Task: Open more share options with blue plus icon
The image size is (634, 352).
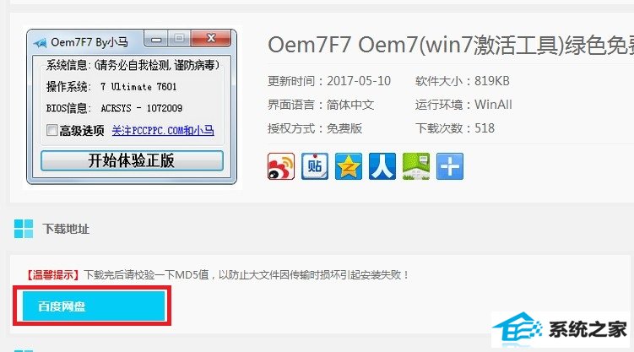Action: coord(450,166)
